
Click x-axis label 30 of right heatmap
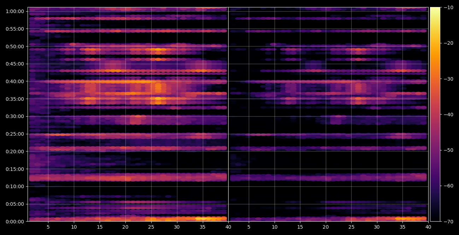pos(377,227)
